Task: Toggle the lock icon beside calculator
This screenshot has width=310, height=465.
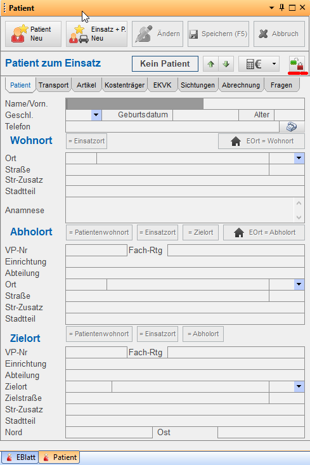Action: pyautogui.click(x=297, y=64)
